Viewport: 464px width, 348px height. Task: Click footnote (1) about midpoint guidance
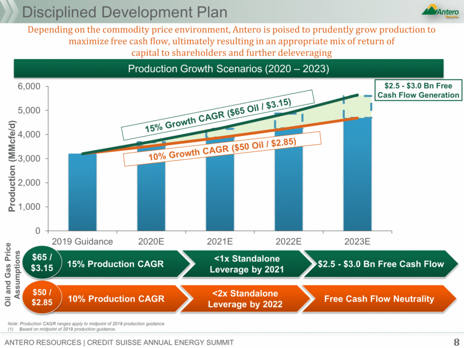(61, 329)
